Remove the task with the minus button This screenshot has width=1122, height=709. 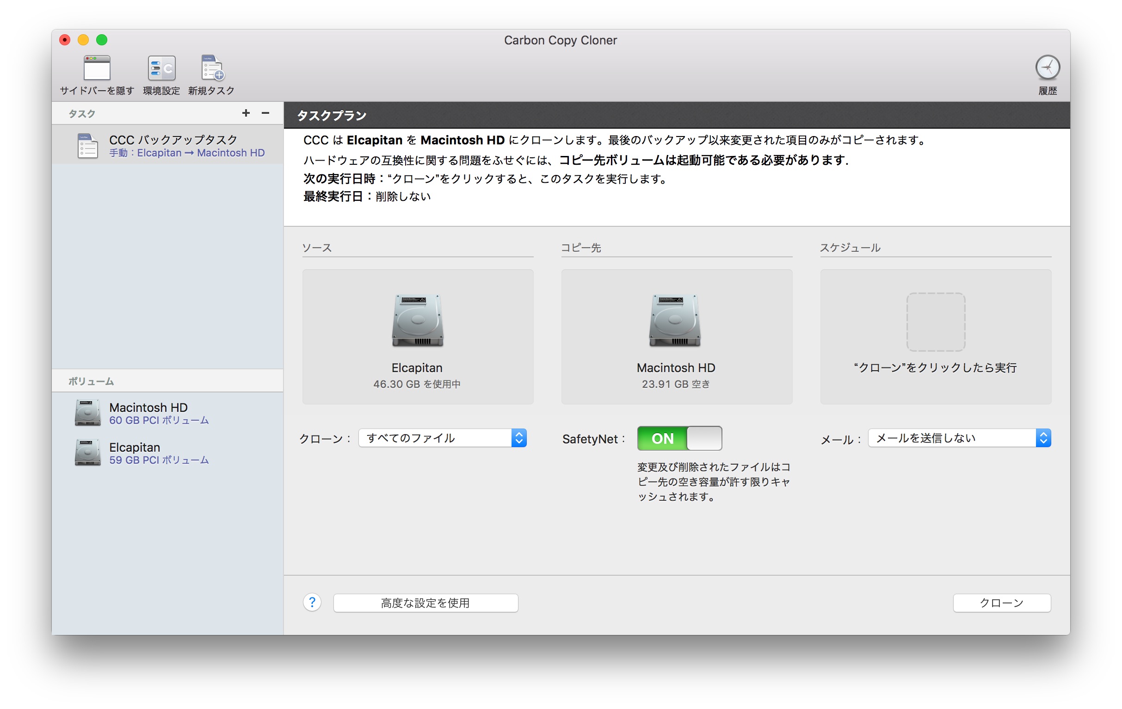click(265, 113)
